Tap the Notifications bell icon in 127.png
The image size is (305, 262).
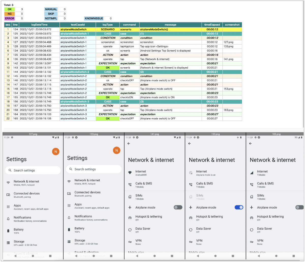tap(8, 219)
